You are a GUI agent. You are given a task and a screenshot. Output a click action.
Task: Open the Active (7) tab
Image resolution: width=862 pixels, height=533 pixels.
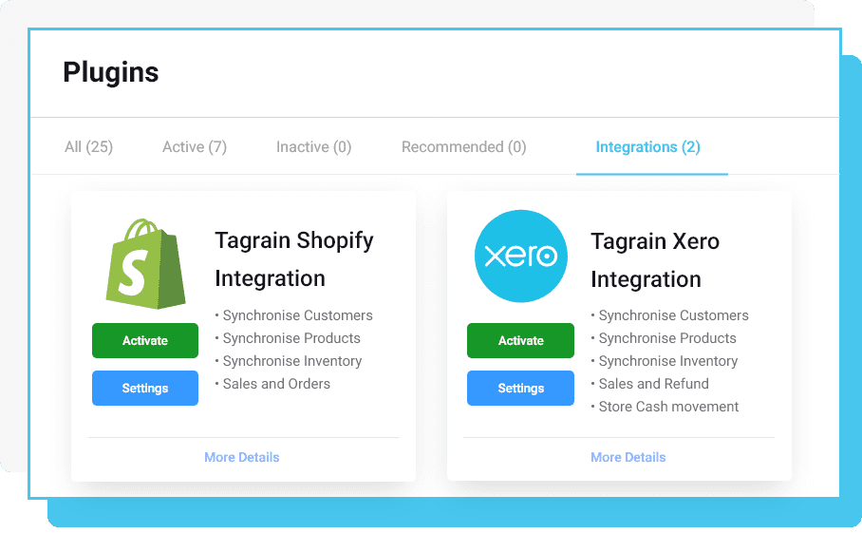194,147
